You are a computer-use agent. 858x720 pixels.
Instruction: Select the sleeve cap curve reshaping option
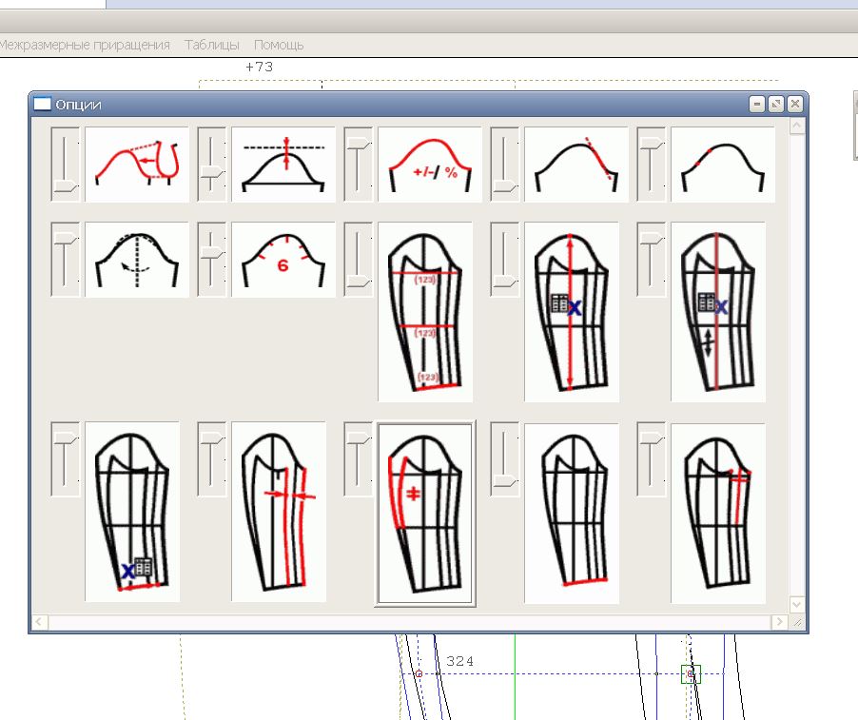click(x=137, y=165)
